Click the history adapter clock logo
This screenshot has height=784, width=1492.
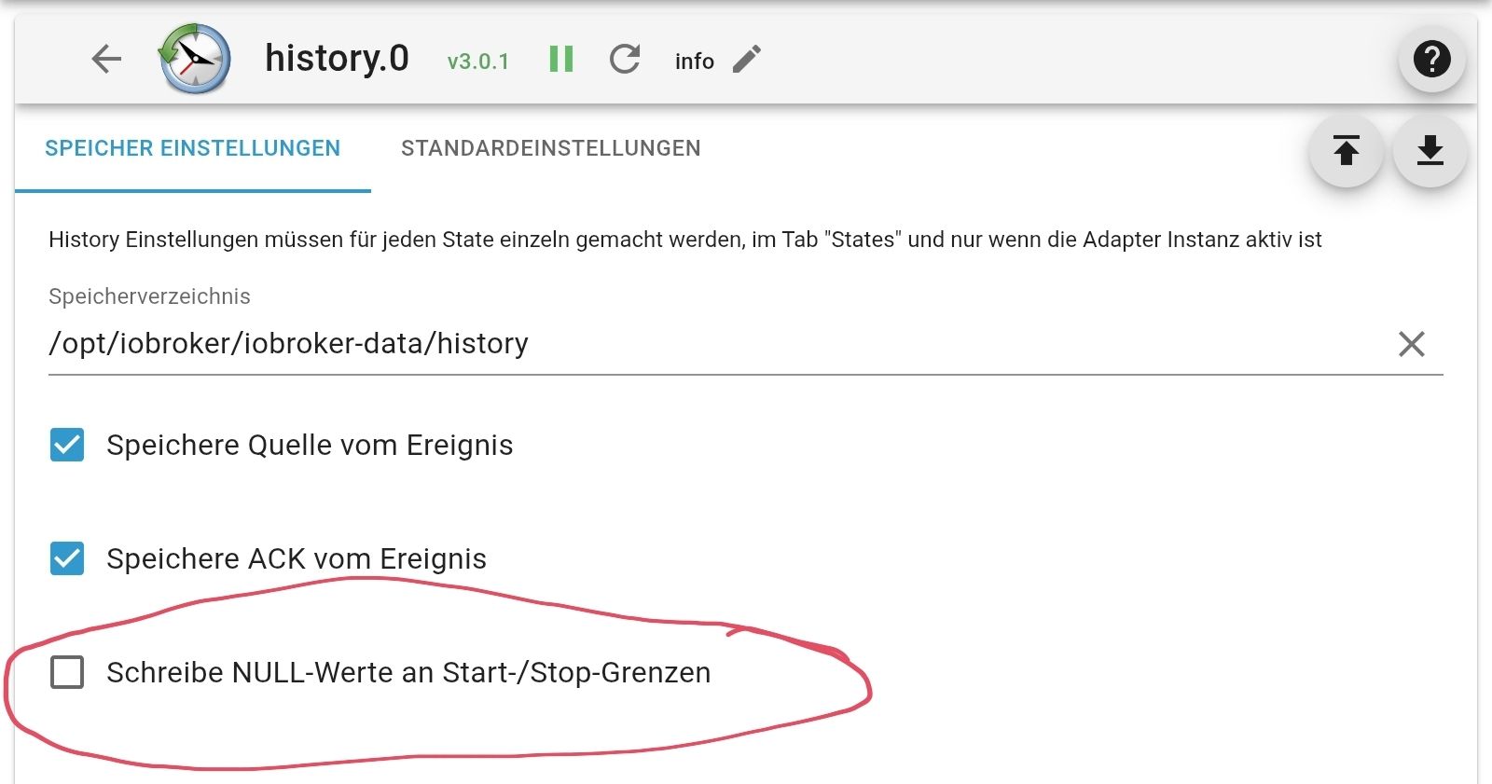195,59
